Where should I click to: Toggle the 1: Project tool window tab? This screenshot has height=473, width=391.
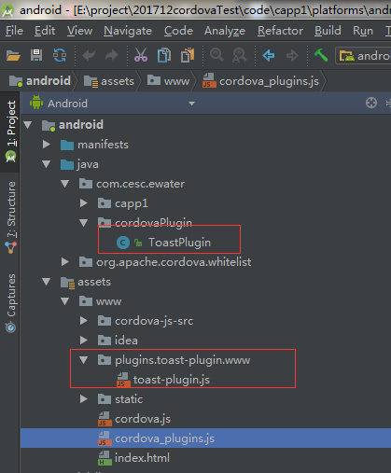[x=10, y=132]
